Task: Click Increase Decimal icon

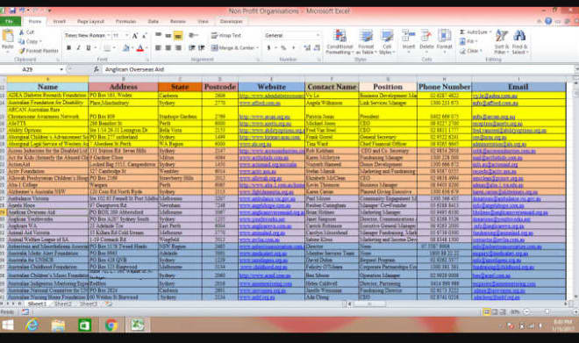Action: pyautogui.click(x=307, y=48)
